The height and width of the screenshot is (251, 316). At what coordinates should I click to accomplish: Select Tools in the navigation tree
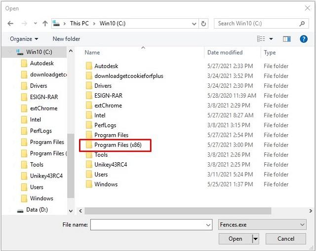[37, 165]
